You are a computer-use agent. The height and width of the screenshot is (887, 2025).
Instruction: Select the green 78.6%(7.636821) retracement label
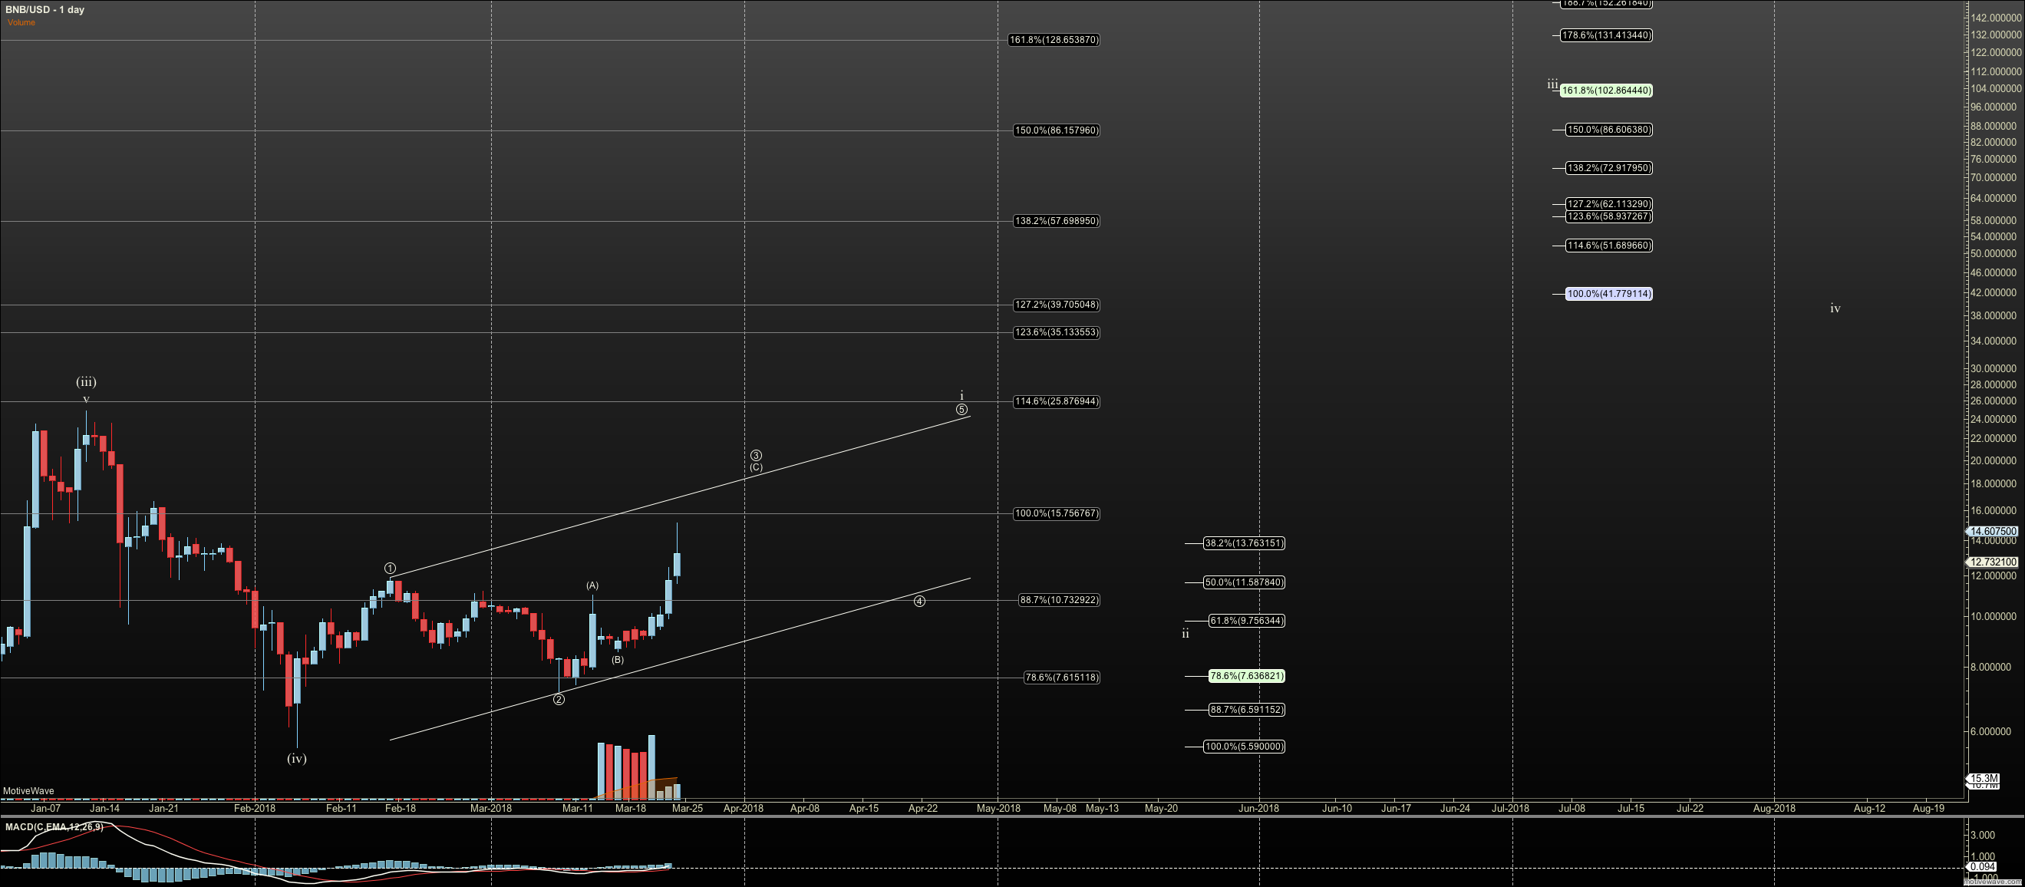(1246, 675)
